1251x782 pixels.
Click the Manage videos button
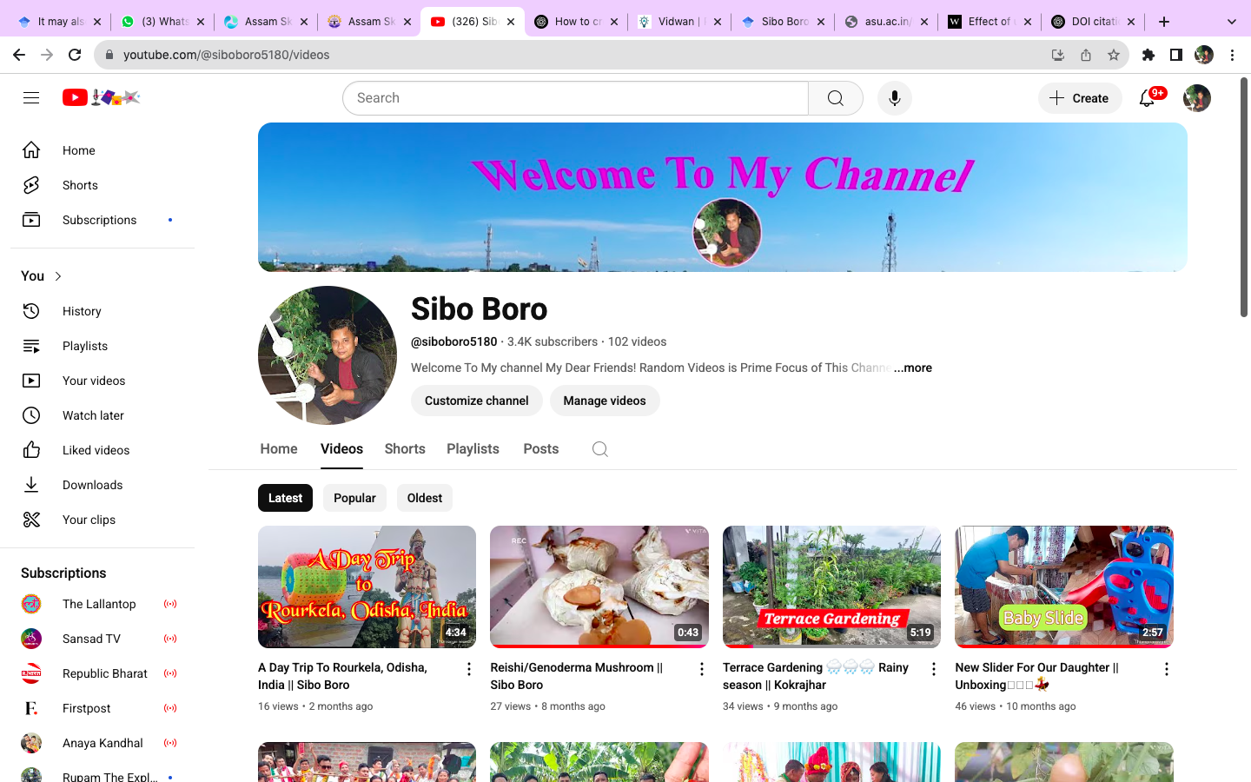pyautogui.click(x=604, y=401)
